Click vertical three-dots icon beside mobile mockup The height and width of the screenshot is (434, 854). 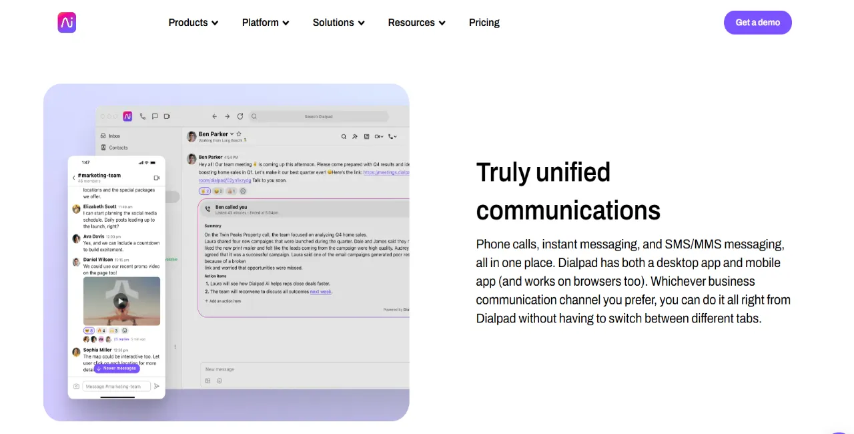point(175,347)
